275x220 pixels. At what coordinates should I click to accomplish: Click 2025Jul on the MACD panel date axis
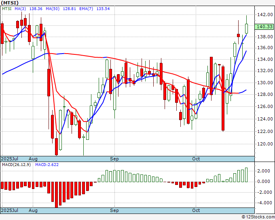click(9, 210)
